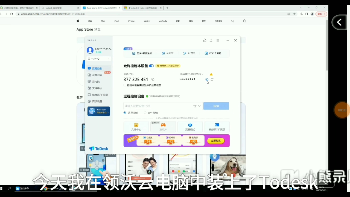Open browser tab list chevron
The height and width of the screenshot is (197, 350).
[301, 8]
